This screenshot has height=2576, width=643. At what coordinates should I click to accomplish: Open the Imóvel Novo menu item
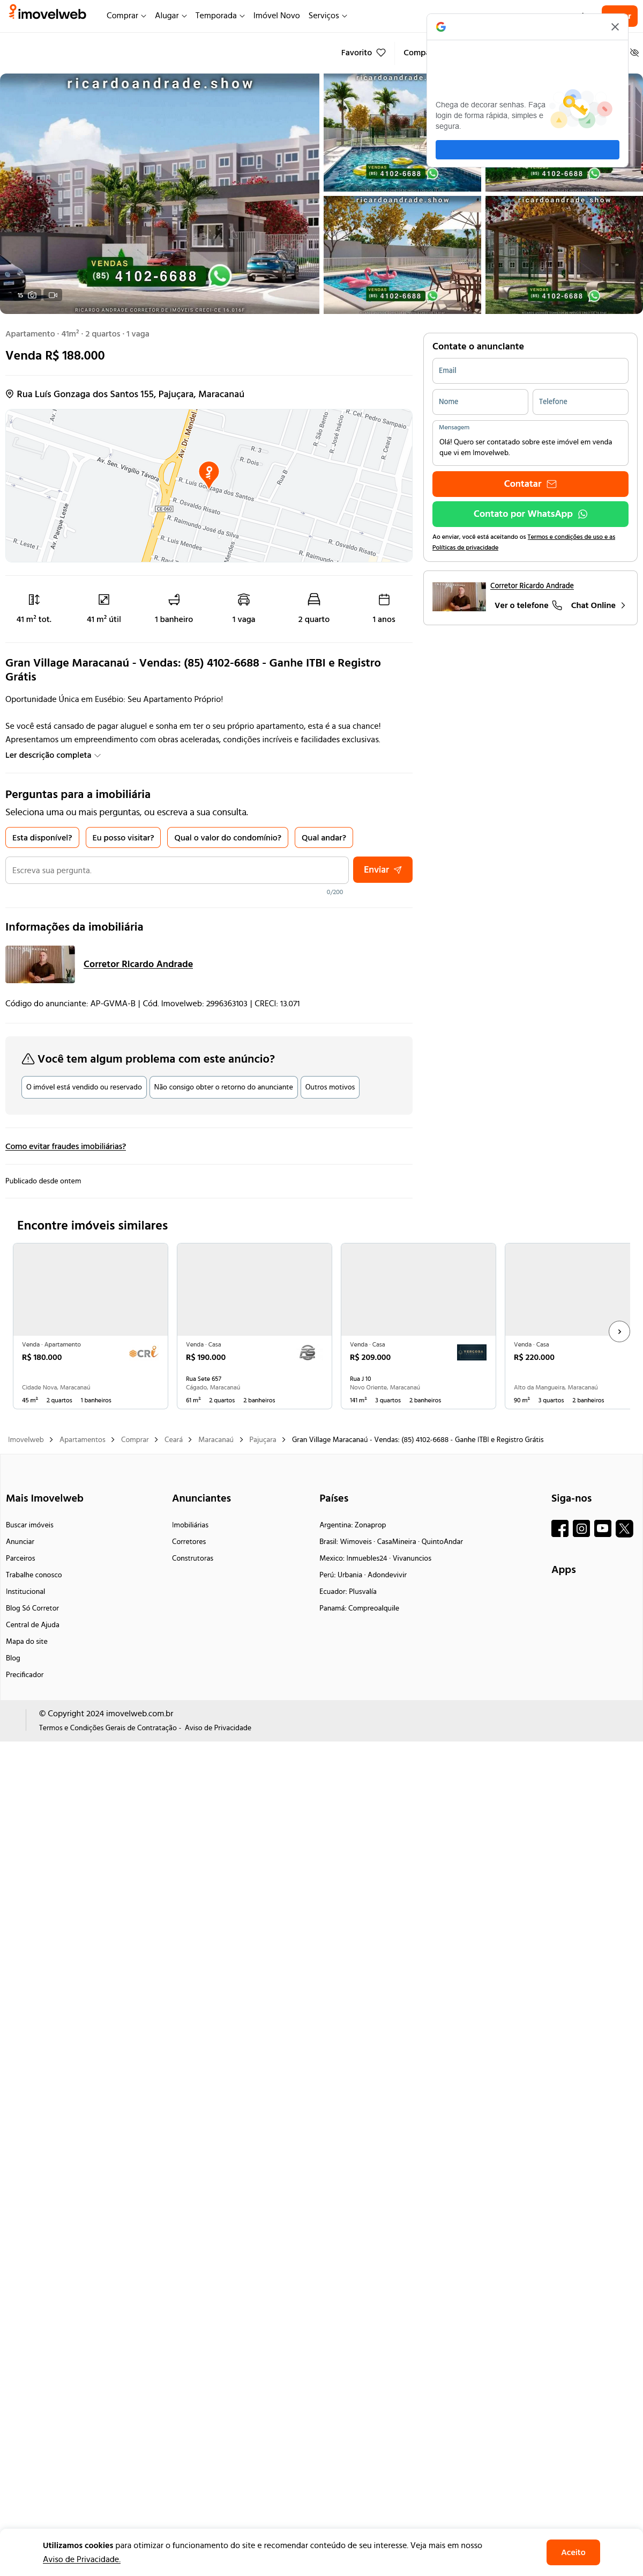coord(276,16)
